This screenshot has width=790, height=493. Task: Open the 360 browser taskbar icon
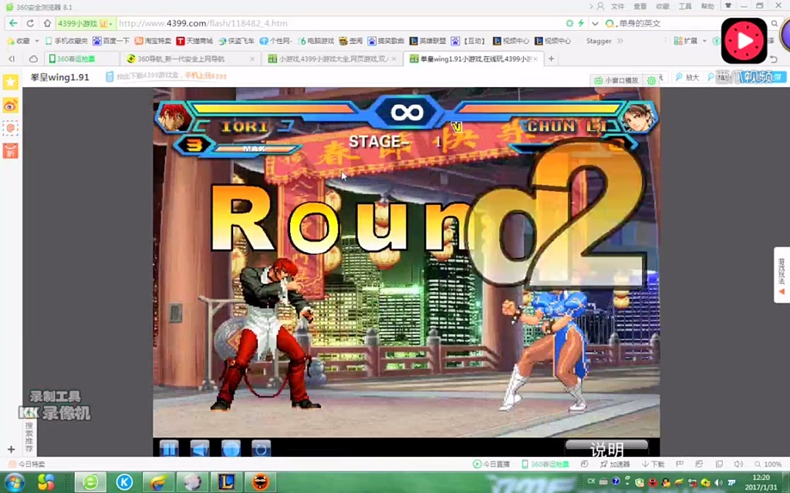(x=91, y=482)
